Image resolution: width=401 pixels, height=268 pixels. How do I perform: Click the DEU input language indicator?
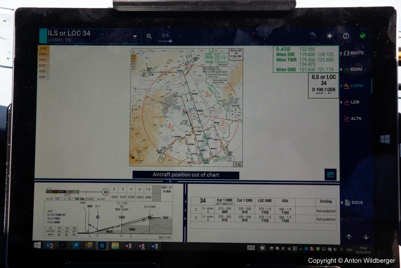click(x=349, y=250)
